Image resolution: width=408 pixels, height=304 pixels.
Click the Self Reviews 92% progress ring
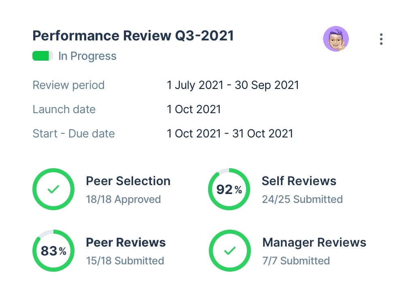pyautogui.click(x=229, y=189)
